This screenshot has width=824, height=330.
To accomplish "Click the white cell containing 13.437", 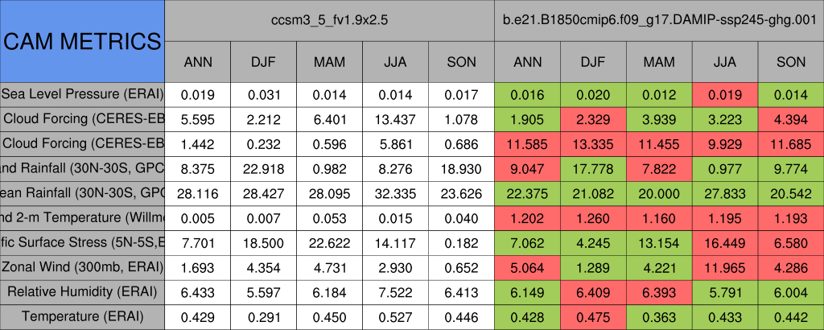I will point(396,119).
